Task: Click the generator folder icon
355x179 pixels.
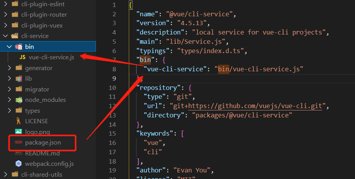Action: point(19,68)
